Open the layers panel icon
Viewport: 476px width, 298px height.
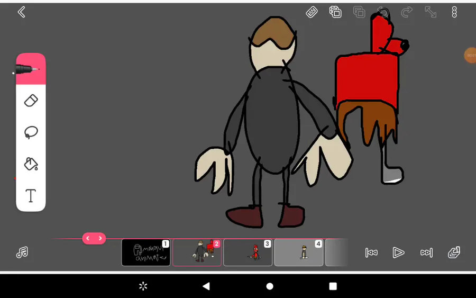454,252
